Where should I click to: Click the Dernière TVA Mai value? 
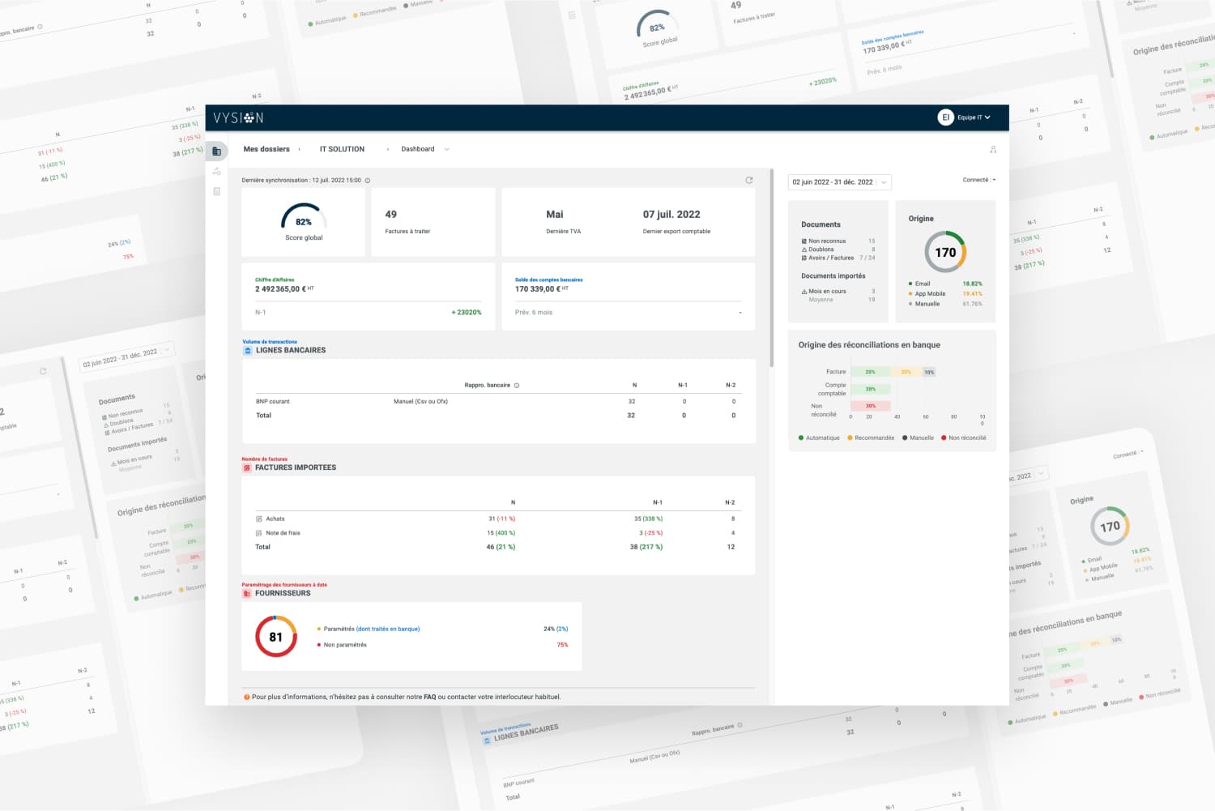tap(555, 215)
